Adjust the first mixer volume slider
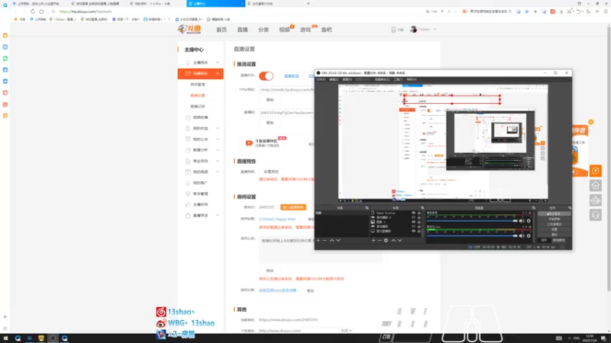Viewport: 611px width, 343px height. pos(472,221)
